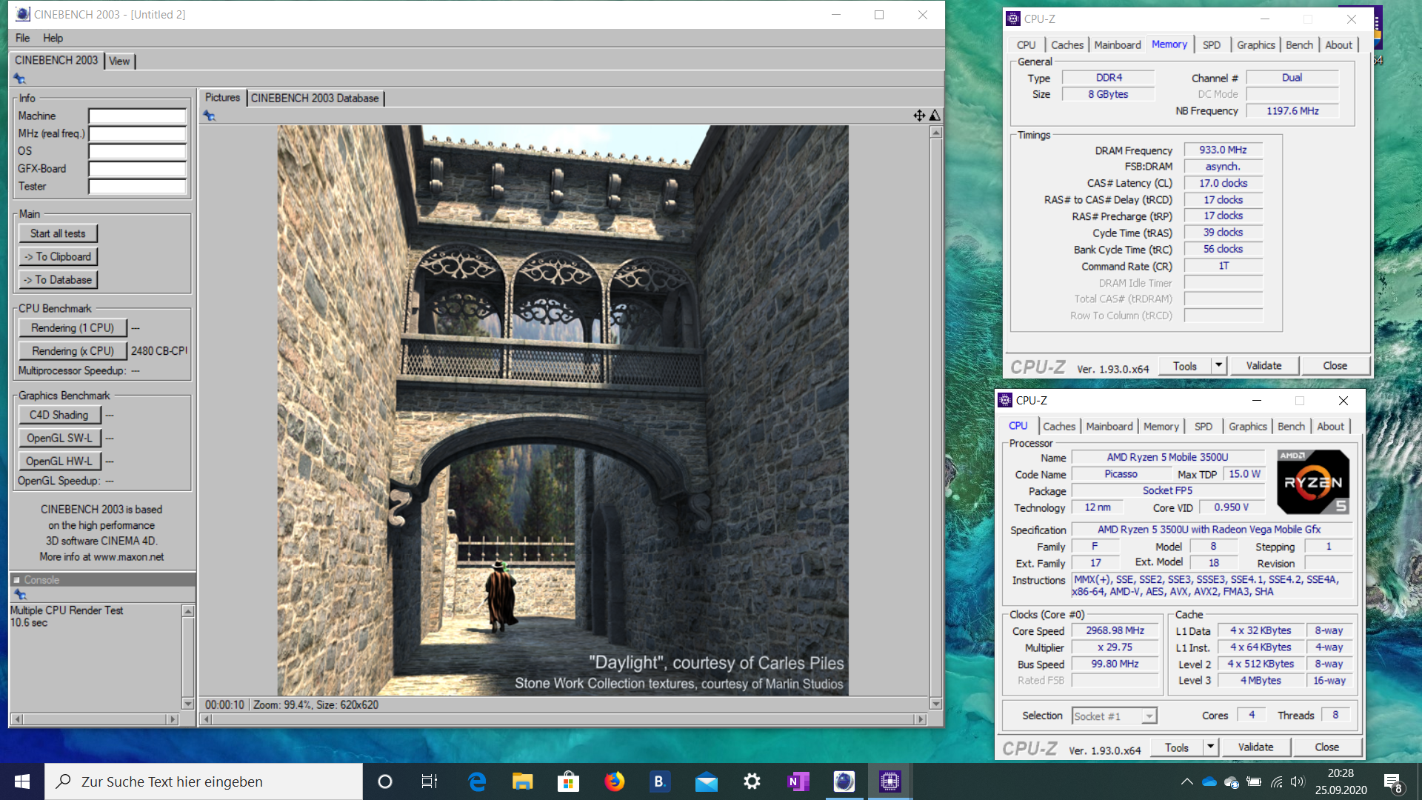Click the pin icon in the Pictures panel toolbar
This screenshot has width=1422, height=800.
(210, 116)
